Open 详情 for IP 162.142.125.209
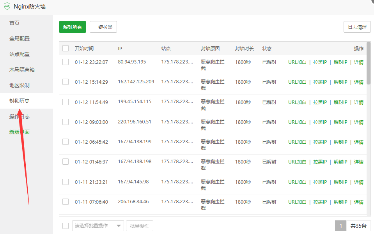 click(359, 82)
